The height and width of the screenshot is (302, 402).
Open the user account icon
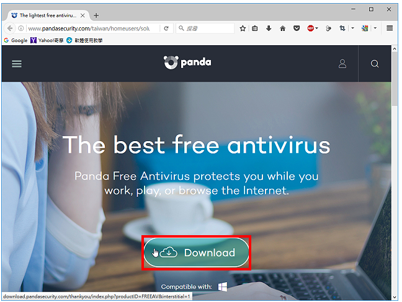click(x=342, y=64)
